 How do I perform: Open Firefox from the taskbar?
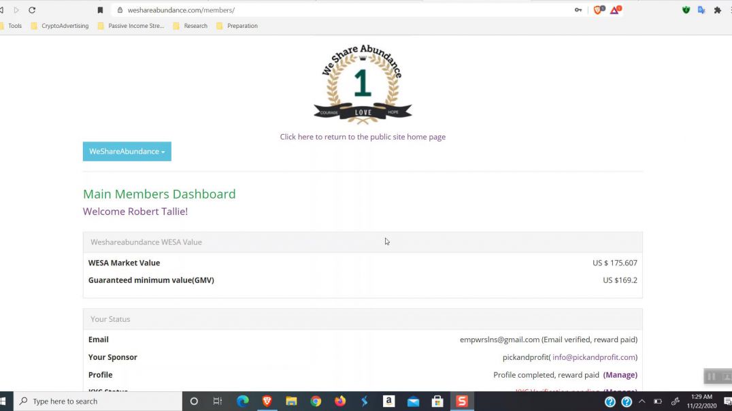pos(340,401)
